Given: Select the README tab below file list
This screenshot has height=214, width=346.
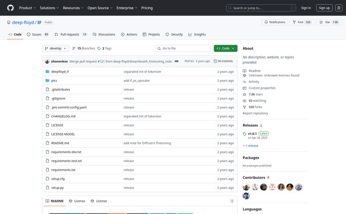Looking at the screenshot, I should click(54, 201).
